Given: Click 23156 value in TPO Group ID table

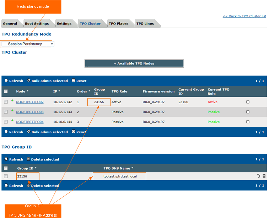Looking at the screenshot, I should [22, 176].
